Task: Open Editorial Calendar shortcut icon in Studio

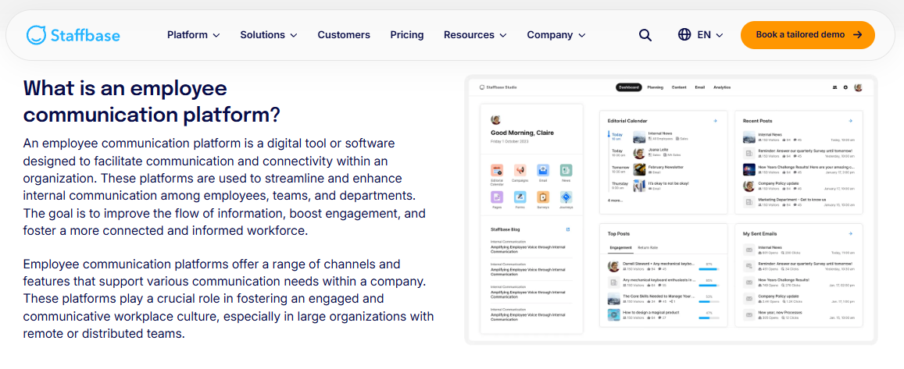Action: pyautogui.click(x=497, y=170)
